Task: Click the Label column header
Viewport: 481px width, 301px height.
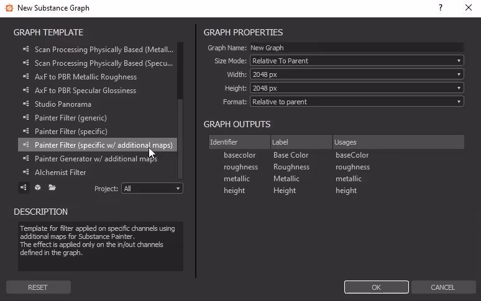Action: tap(301, 142)
